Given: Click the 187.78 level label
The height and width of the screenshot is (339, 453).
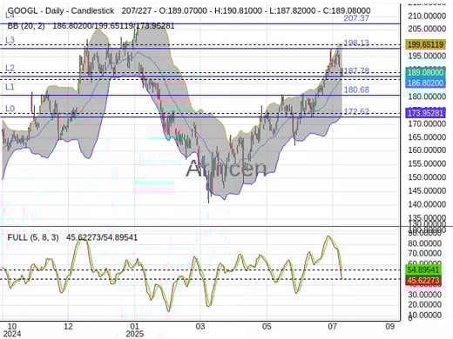Looking at the screenshot, I should click(356, 70).
